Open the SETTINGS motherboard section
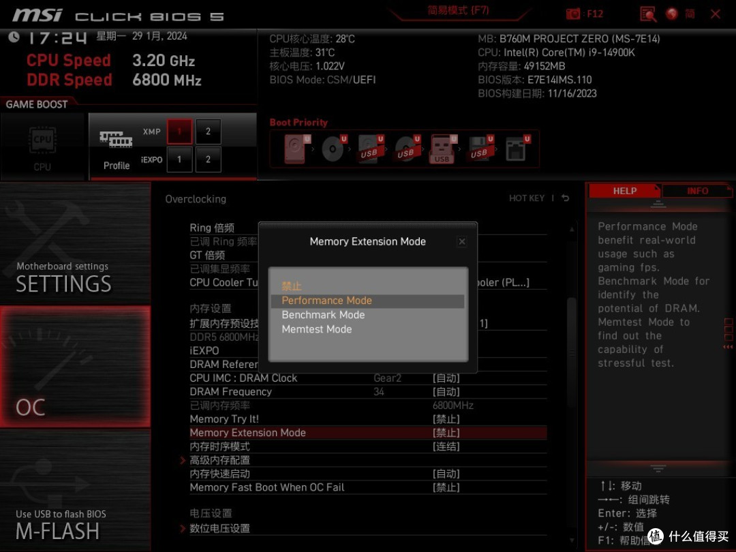736x552 pixels. (75, 243)
